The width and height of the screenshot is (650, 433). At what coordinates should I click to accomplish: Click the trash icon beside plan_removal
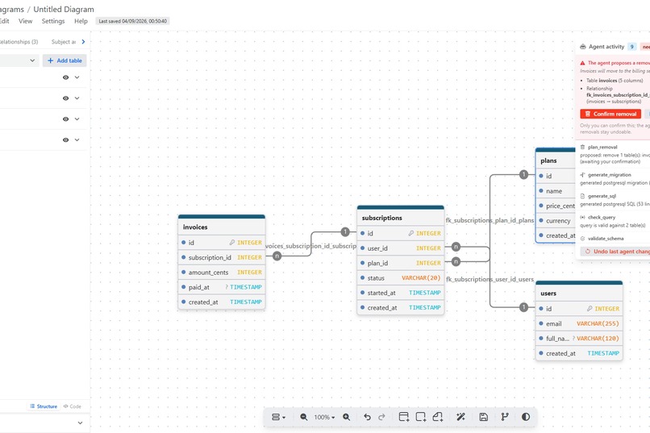point(582,147)
